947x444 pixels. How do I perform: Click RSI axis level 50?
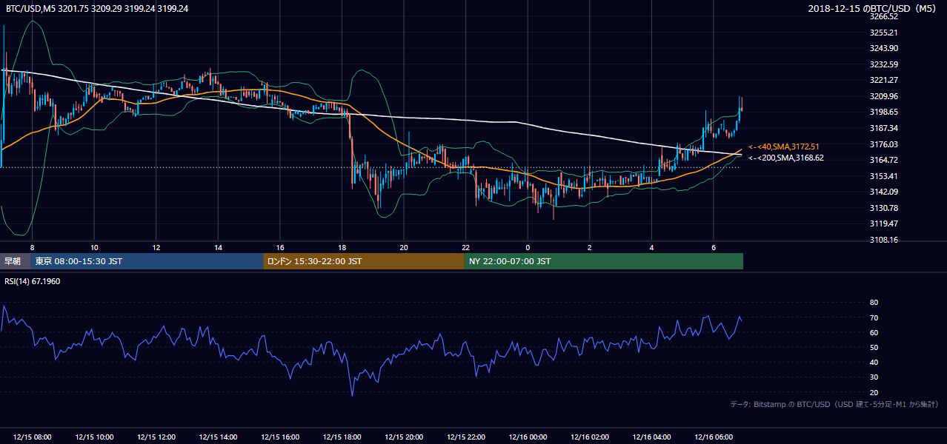(874, 347)
